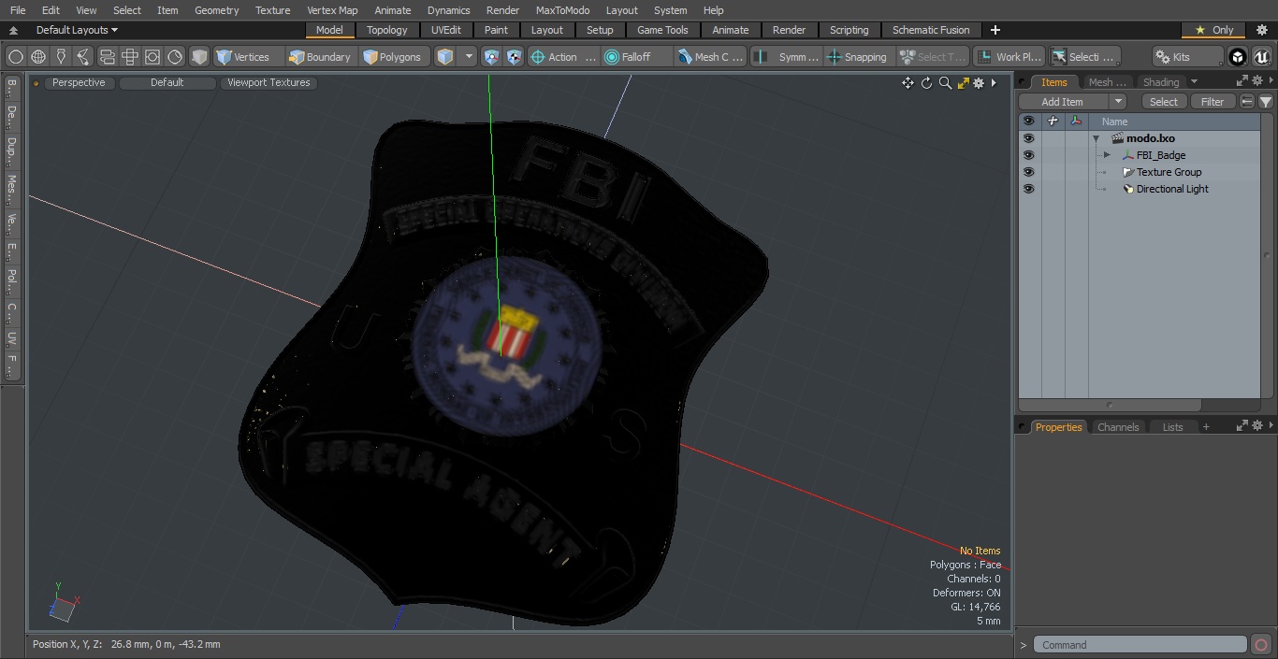Screen dimensions: 1278x659
Task: Click the Items selection cube icon
Action: tap(445, 57)
